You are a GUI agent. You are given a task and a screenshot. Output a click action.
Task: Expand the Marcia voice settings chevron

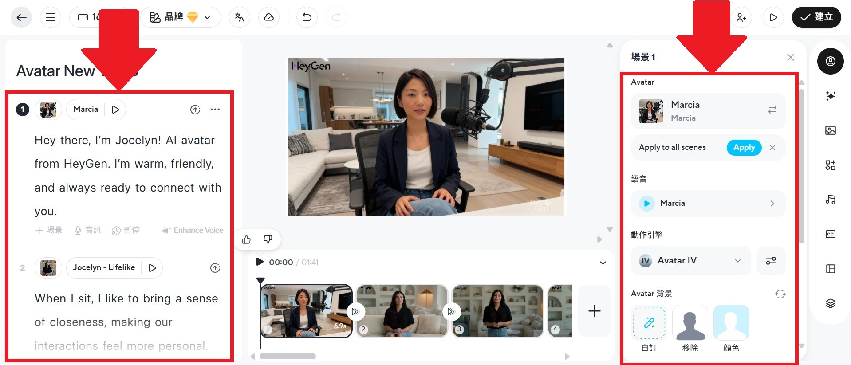click(772, 204)
